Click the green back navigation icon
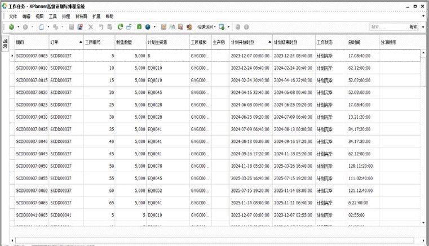Viewport: 429px width, 246px height. [11, 27]
